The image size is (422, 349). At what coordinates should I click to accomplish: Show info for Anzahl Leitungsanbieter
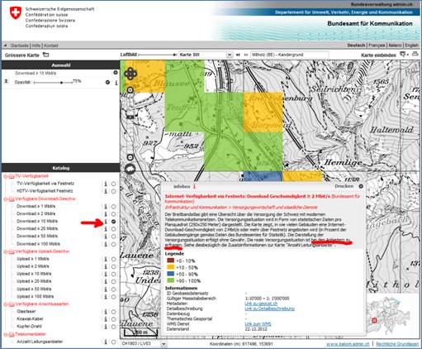click(106, 342)
